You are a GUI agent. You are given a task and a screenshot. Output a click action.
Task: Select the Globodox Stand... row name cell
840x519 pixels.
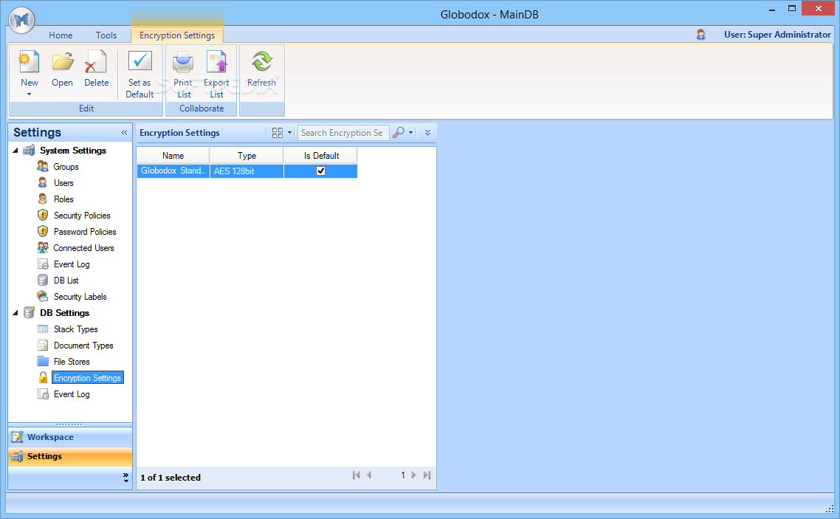[173, 171]
